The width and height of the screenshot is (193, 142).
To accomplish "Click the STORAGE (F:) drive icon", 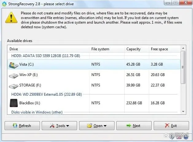I will (x=14, y=85).
